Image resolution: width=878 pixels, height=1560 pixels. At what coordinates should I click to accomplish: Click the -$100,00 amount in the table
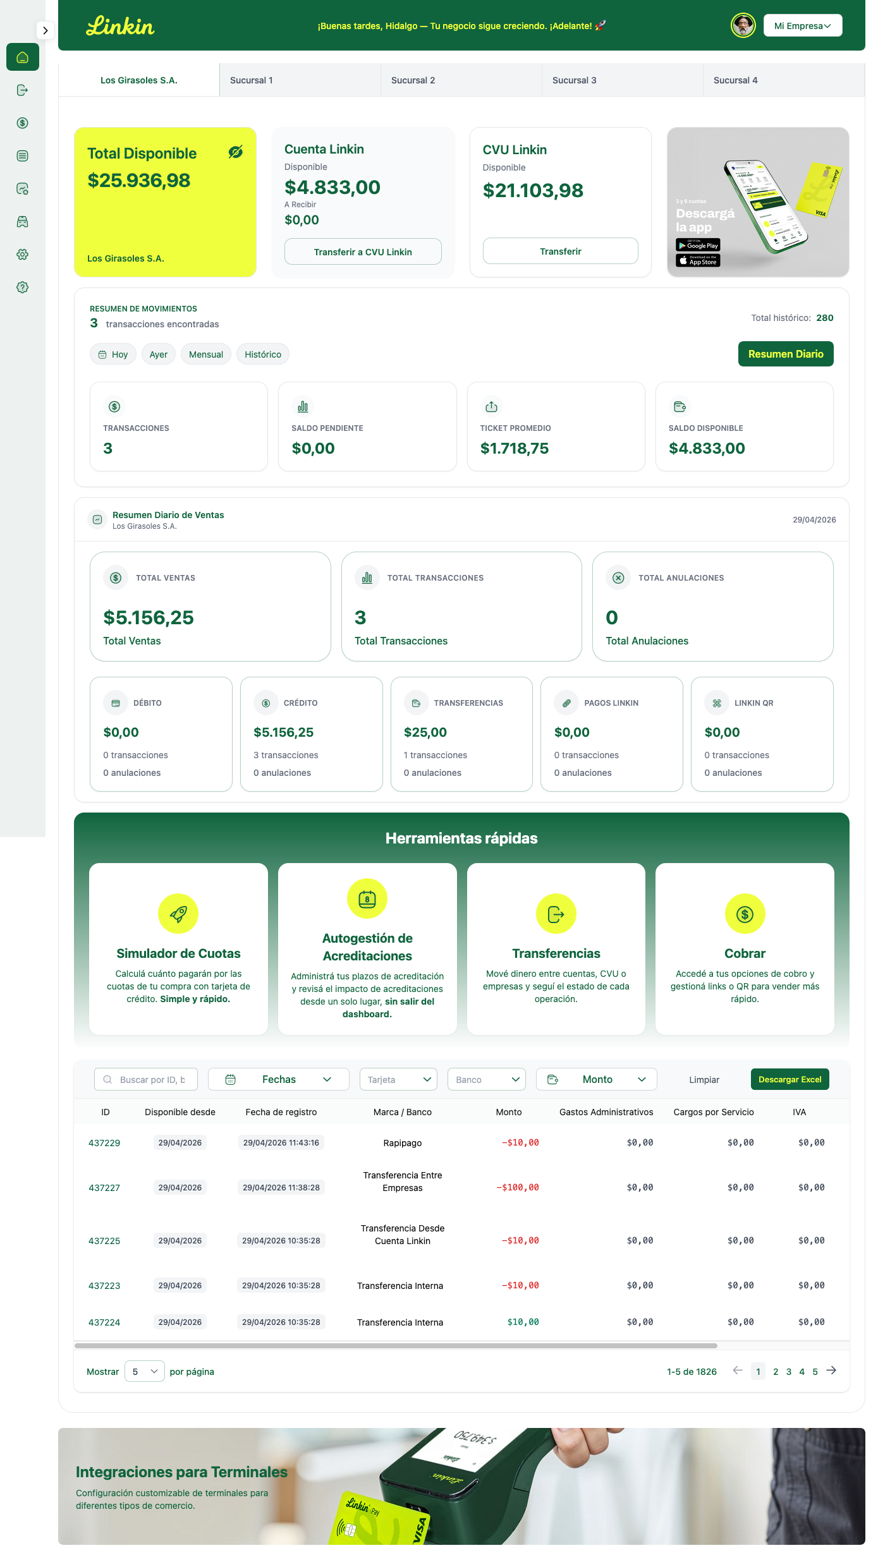(518, 1188)
